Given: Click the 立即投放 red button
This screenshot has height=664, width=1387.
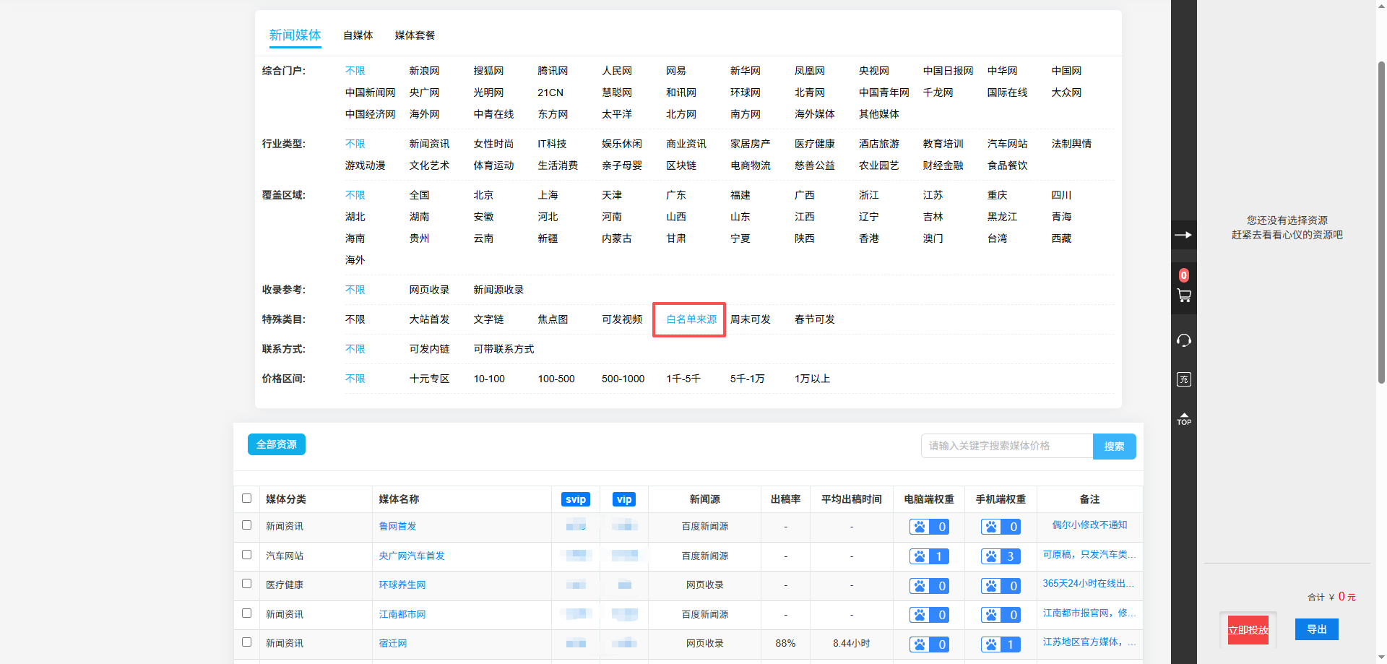Looking at the screenshot, I should coord(1248,630).
